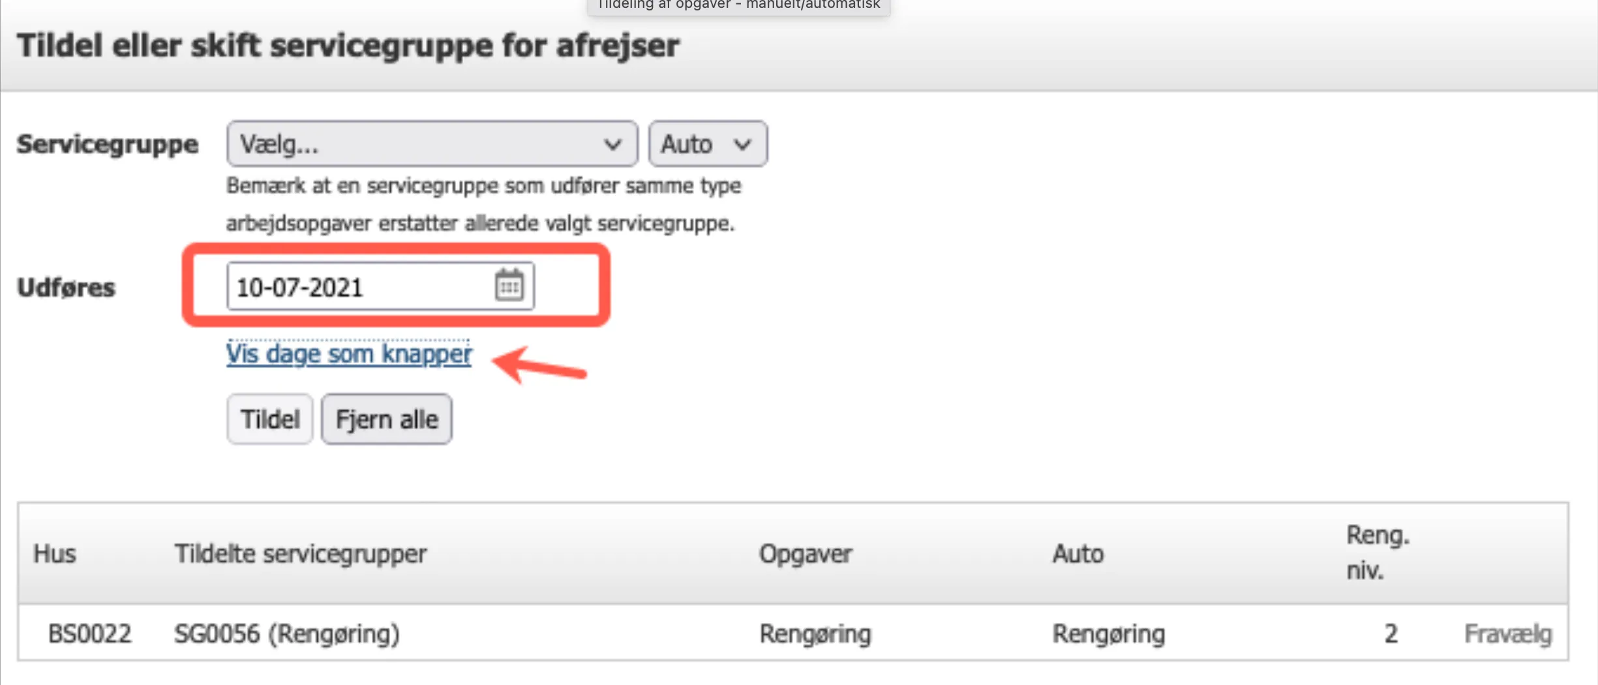
Task: Click the 'Reng. niv.' column header
Action: pos(1378,553)
